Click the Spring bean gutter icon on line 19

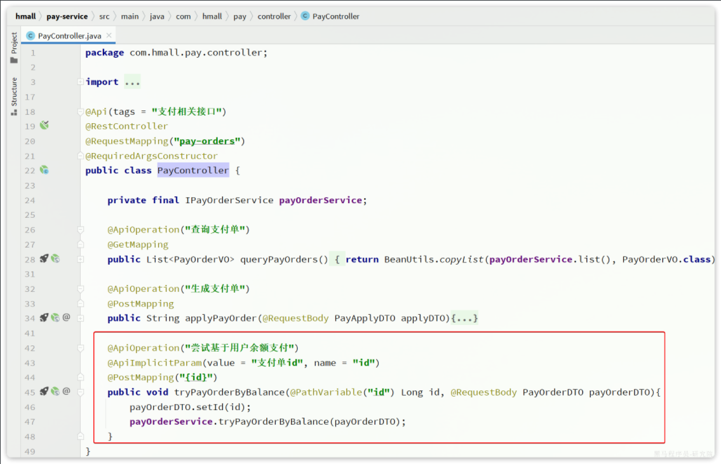point(44,126)
